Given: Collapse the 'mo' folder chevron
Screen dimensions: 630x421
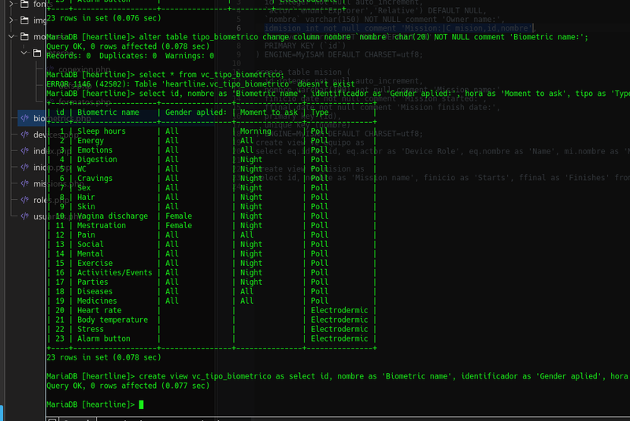Looking at the screenshot, I should tap(11, 36).
